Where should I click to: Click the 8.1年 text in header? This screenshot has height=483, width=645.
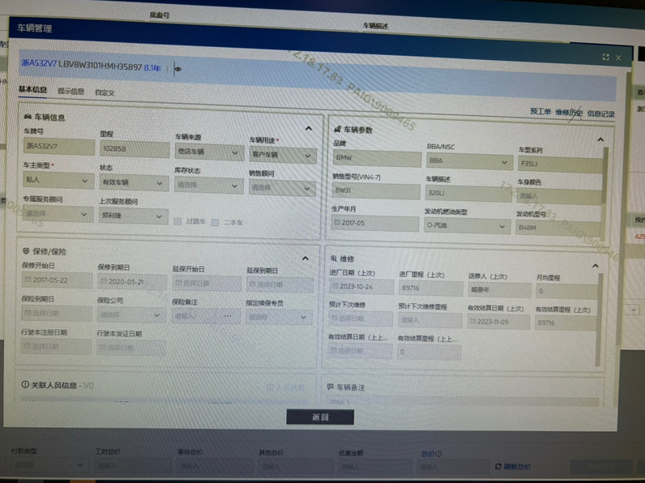tap(152, 68)
